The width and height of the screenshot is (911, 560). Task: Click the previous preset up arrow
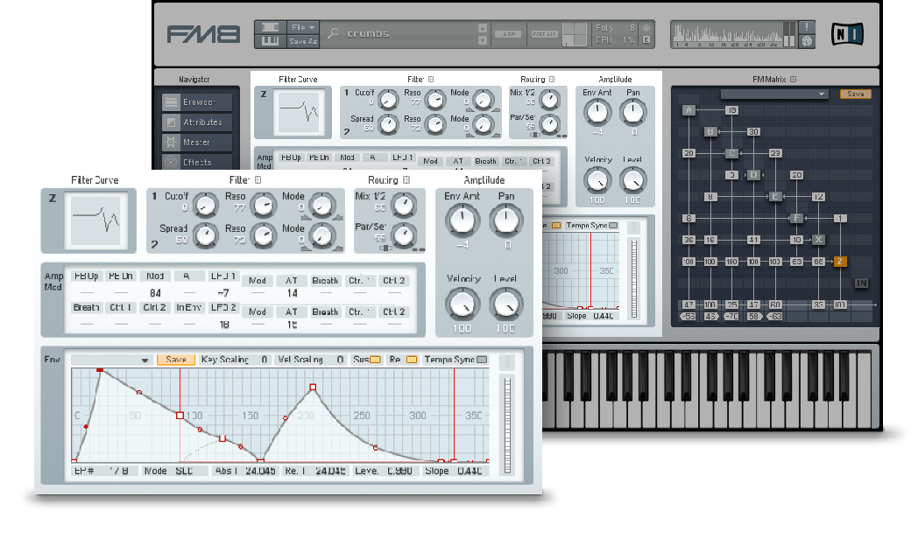click(483, 28)
